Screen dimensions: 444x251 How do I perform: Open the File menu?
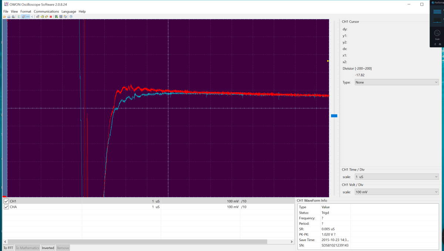click(6, 11)
